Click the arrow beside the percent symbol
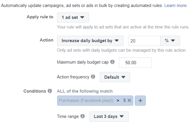This screenshot has width=193, height=124. coord(173,40)
